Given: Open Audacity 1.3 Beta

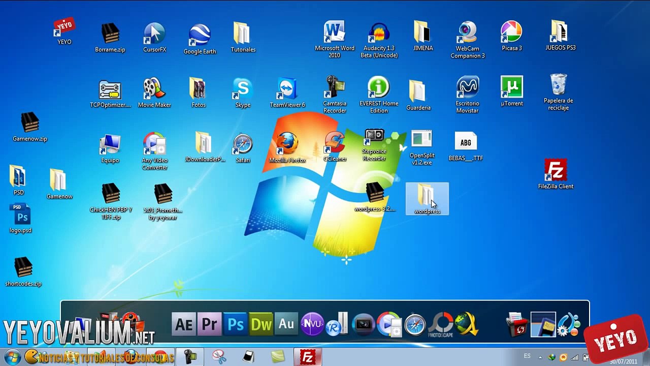Looking at the screenshot, I should 379,40.
